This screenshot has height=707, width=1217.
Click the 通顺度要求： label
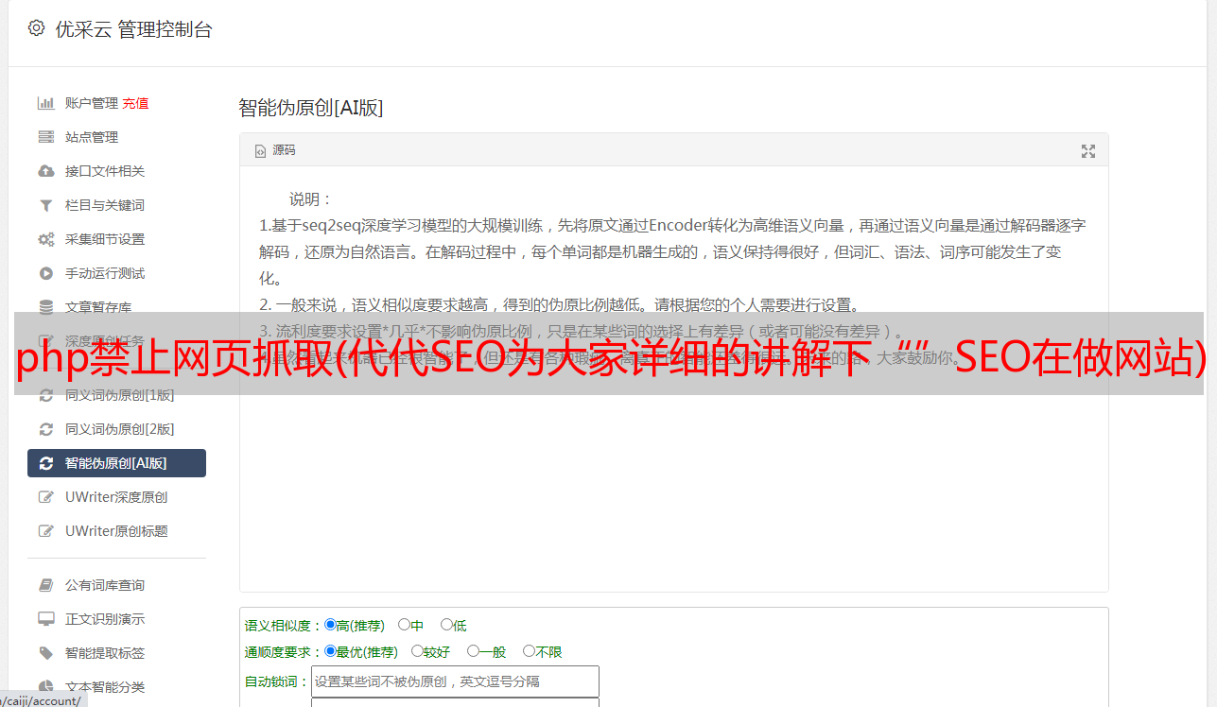284,652
